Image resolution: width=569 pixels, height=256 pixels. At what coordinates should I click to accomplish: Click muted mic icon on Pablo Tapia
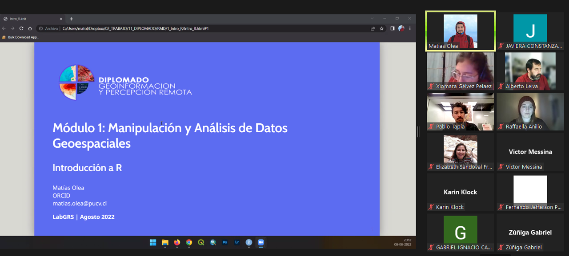tap(431, 127)
